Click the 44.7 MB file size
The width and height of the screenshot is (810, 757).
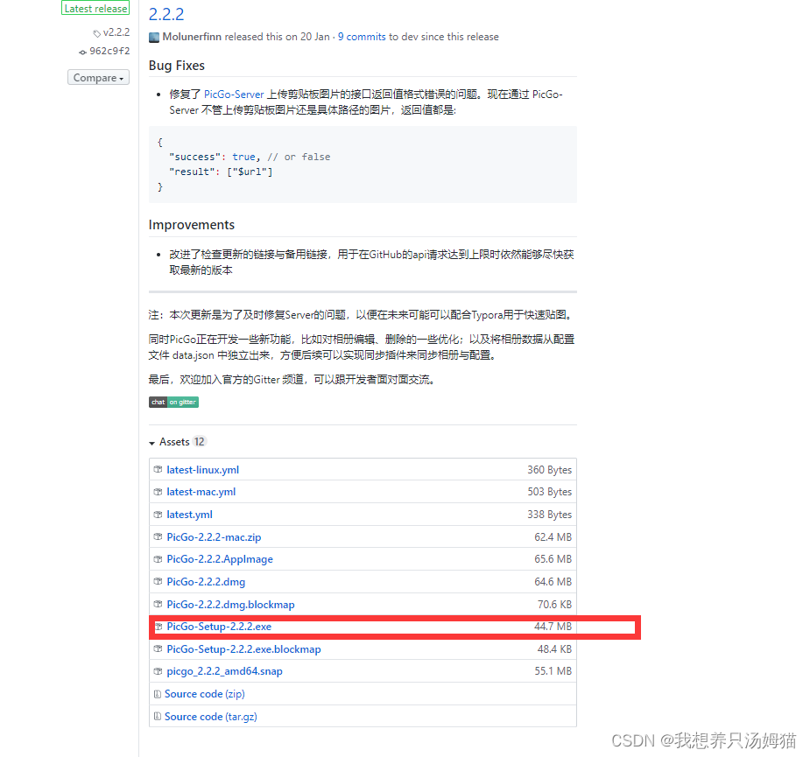coord(553,627)
